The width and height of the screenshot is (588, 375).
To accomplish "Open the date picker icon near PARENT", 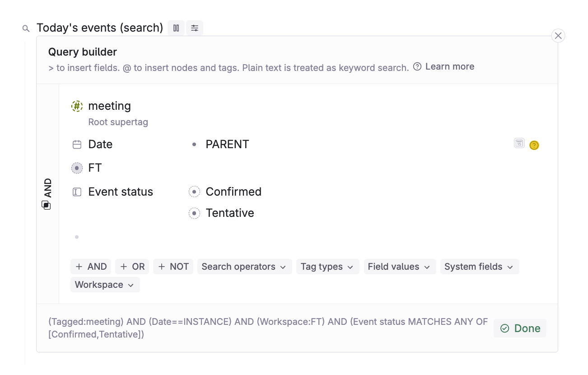I will tap(519, 143).
